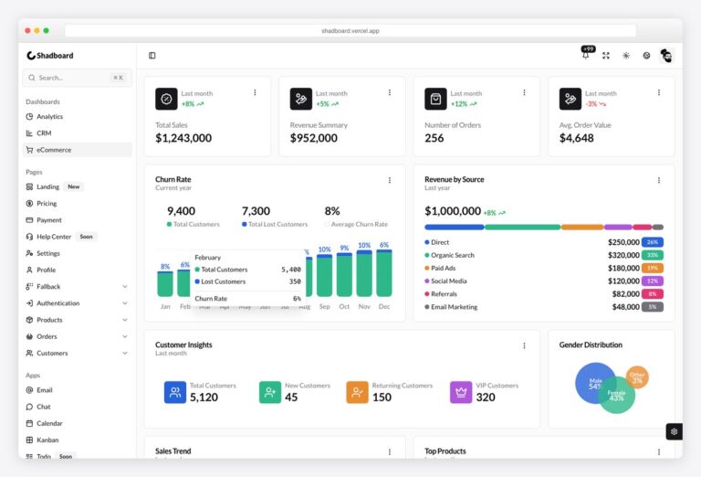Viewport: 701px width, 477px height.
Task: Click the $320,000 Organic Search value
Action: coord(623,255)
